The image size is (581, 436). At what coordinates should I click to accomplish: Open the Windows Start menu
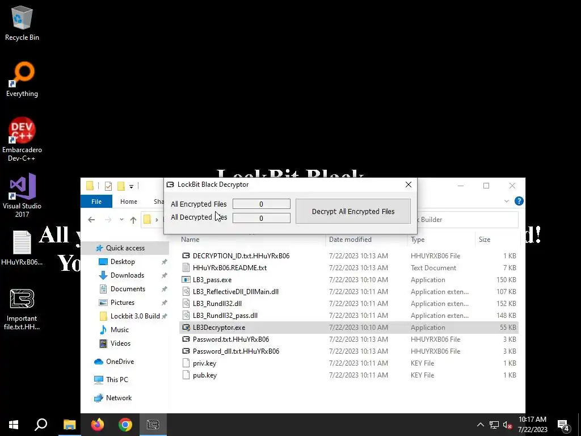pos(14,425)
